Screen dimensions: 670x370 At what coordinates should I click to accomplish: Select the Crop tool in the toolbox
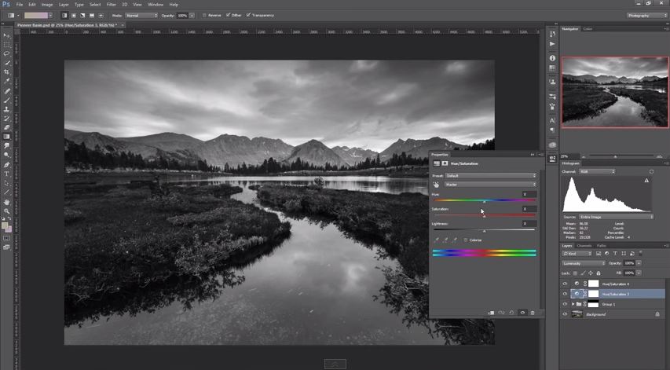(x=7, y=72)
